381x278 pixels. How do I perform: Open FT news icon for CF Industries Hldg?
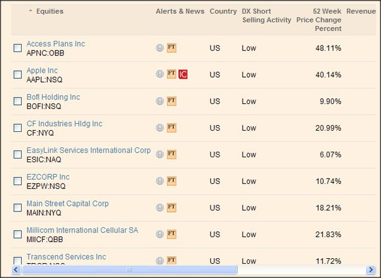tap(172, 127)
